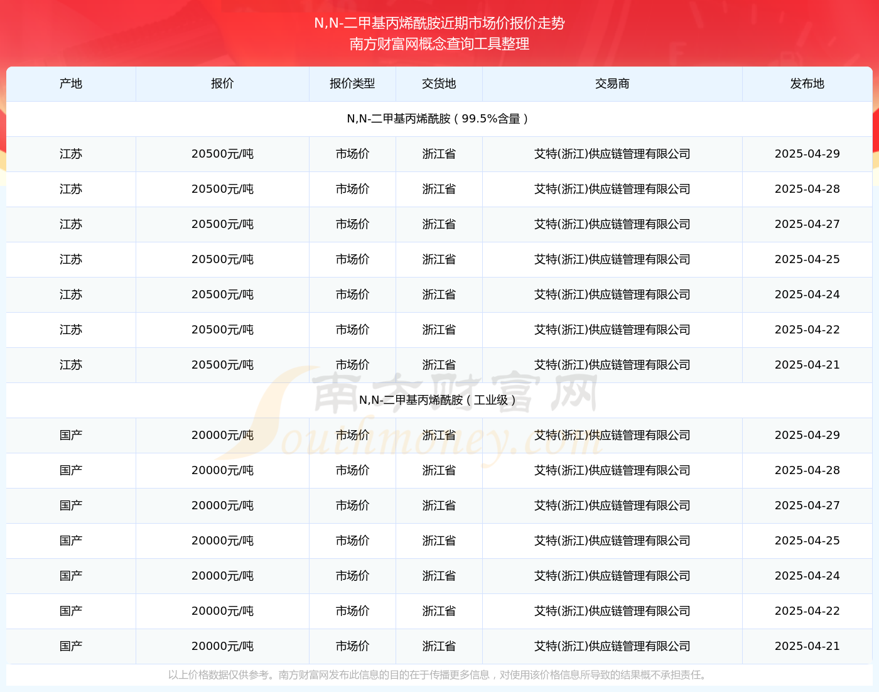Click 艾特(浙江)供应链管理有限公司 in 国产 2025-04-22 row
This screenshot has width=879, height=692.
(612, 611)
